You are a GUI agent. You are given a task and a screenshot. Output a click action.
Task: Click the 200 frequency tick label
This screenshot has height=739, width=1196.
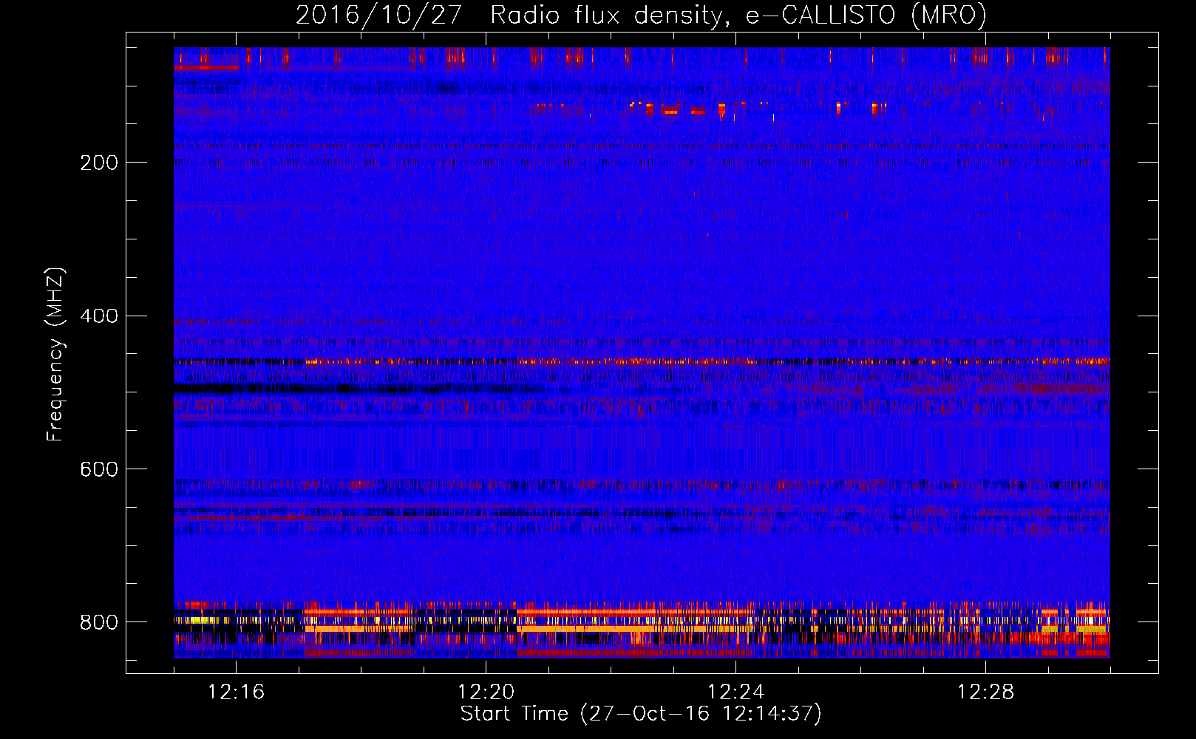pyautogui.click(x=99, y=163)
